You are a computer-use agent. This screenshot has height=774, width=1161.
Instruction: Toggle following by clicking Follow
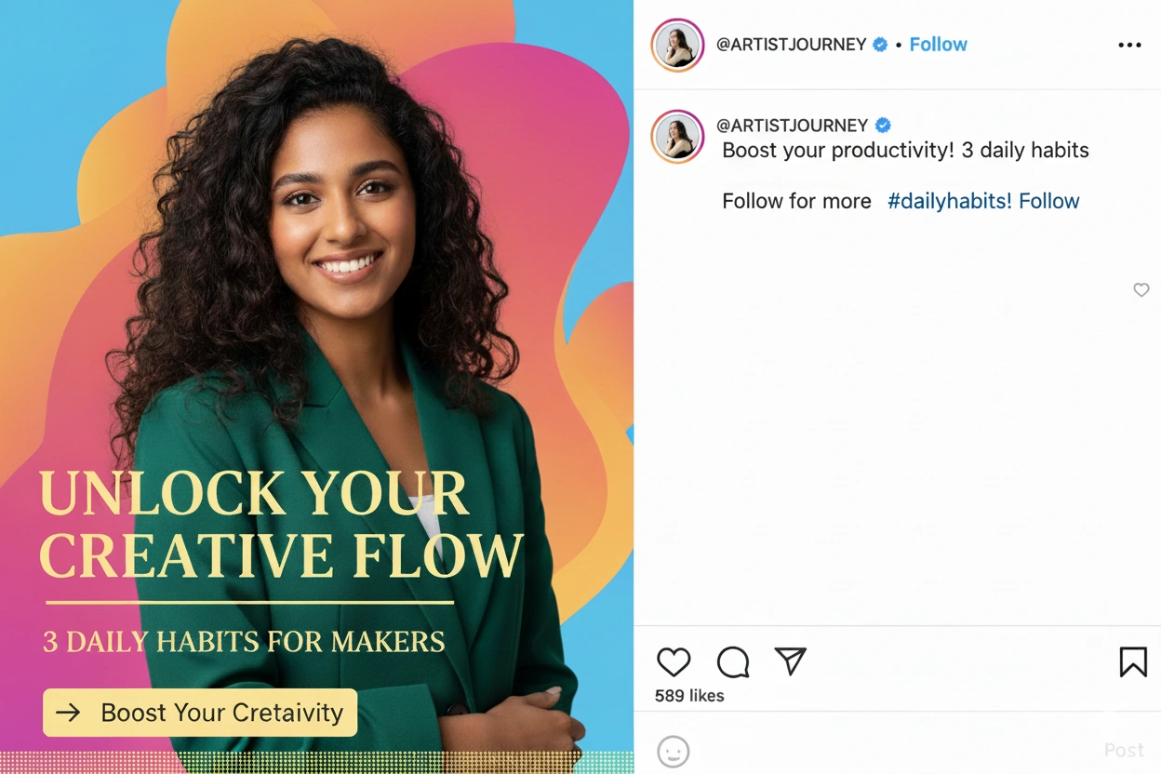coord(938,44)
